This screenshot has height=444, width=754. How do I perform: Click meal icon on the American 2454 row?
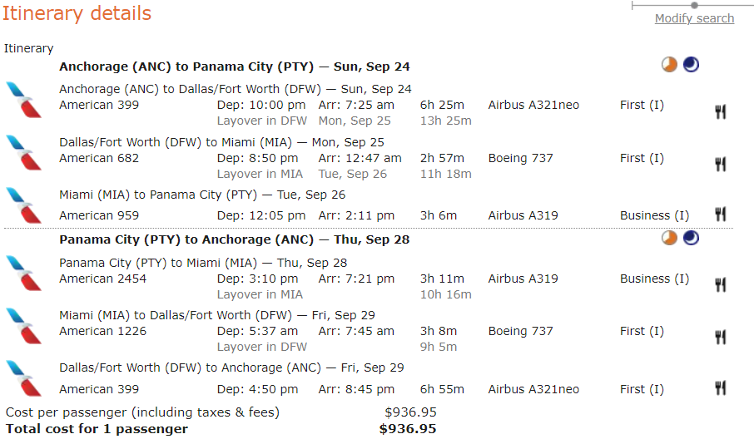point(721,285)
